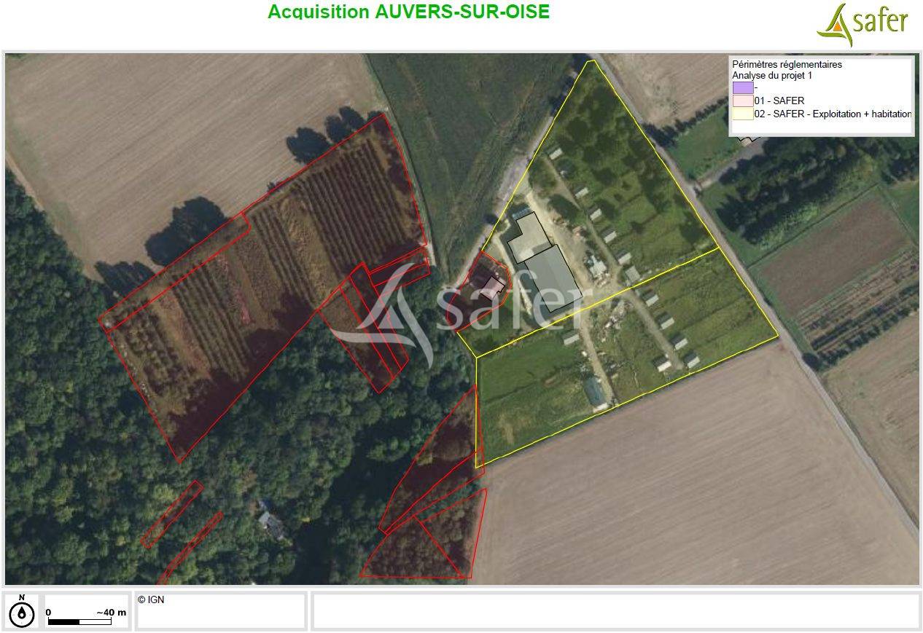
Task: Expand the unlabeled dash legend entry
Action: click(756, 87)
